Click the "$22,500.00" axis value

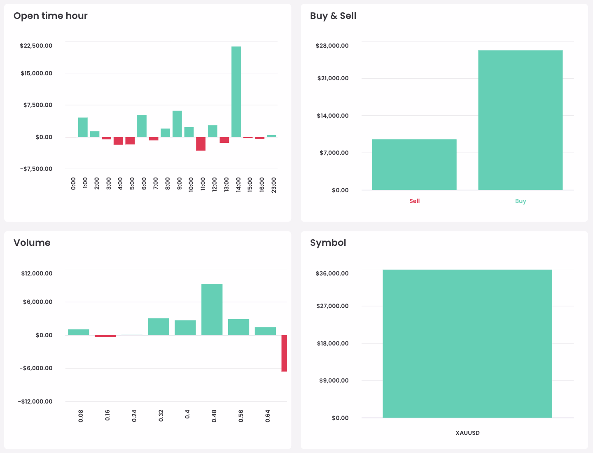36,45
